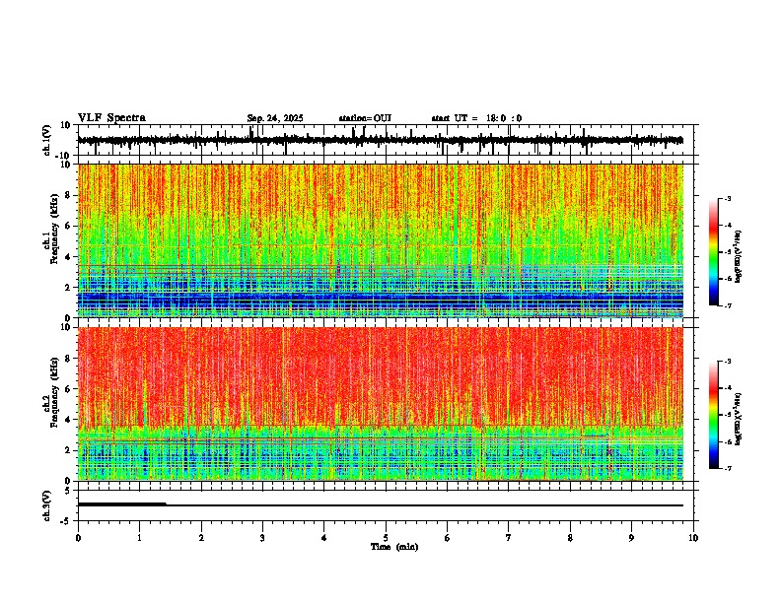Image resolution: width=781 pixels, height=603 pixels.
Task: Click the "10" tick on the time axis
Action: tap(693, 538)
